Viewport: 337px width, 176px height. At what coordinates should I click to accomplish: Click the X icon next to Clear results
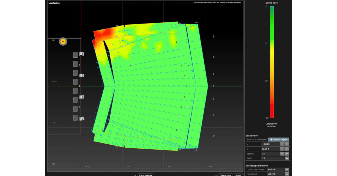135,175
